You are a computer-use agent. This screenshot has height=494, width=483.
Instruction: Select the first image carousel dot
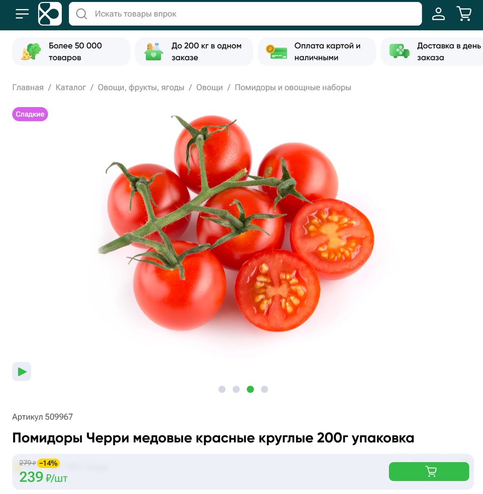222,389
